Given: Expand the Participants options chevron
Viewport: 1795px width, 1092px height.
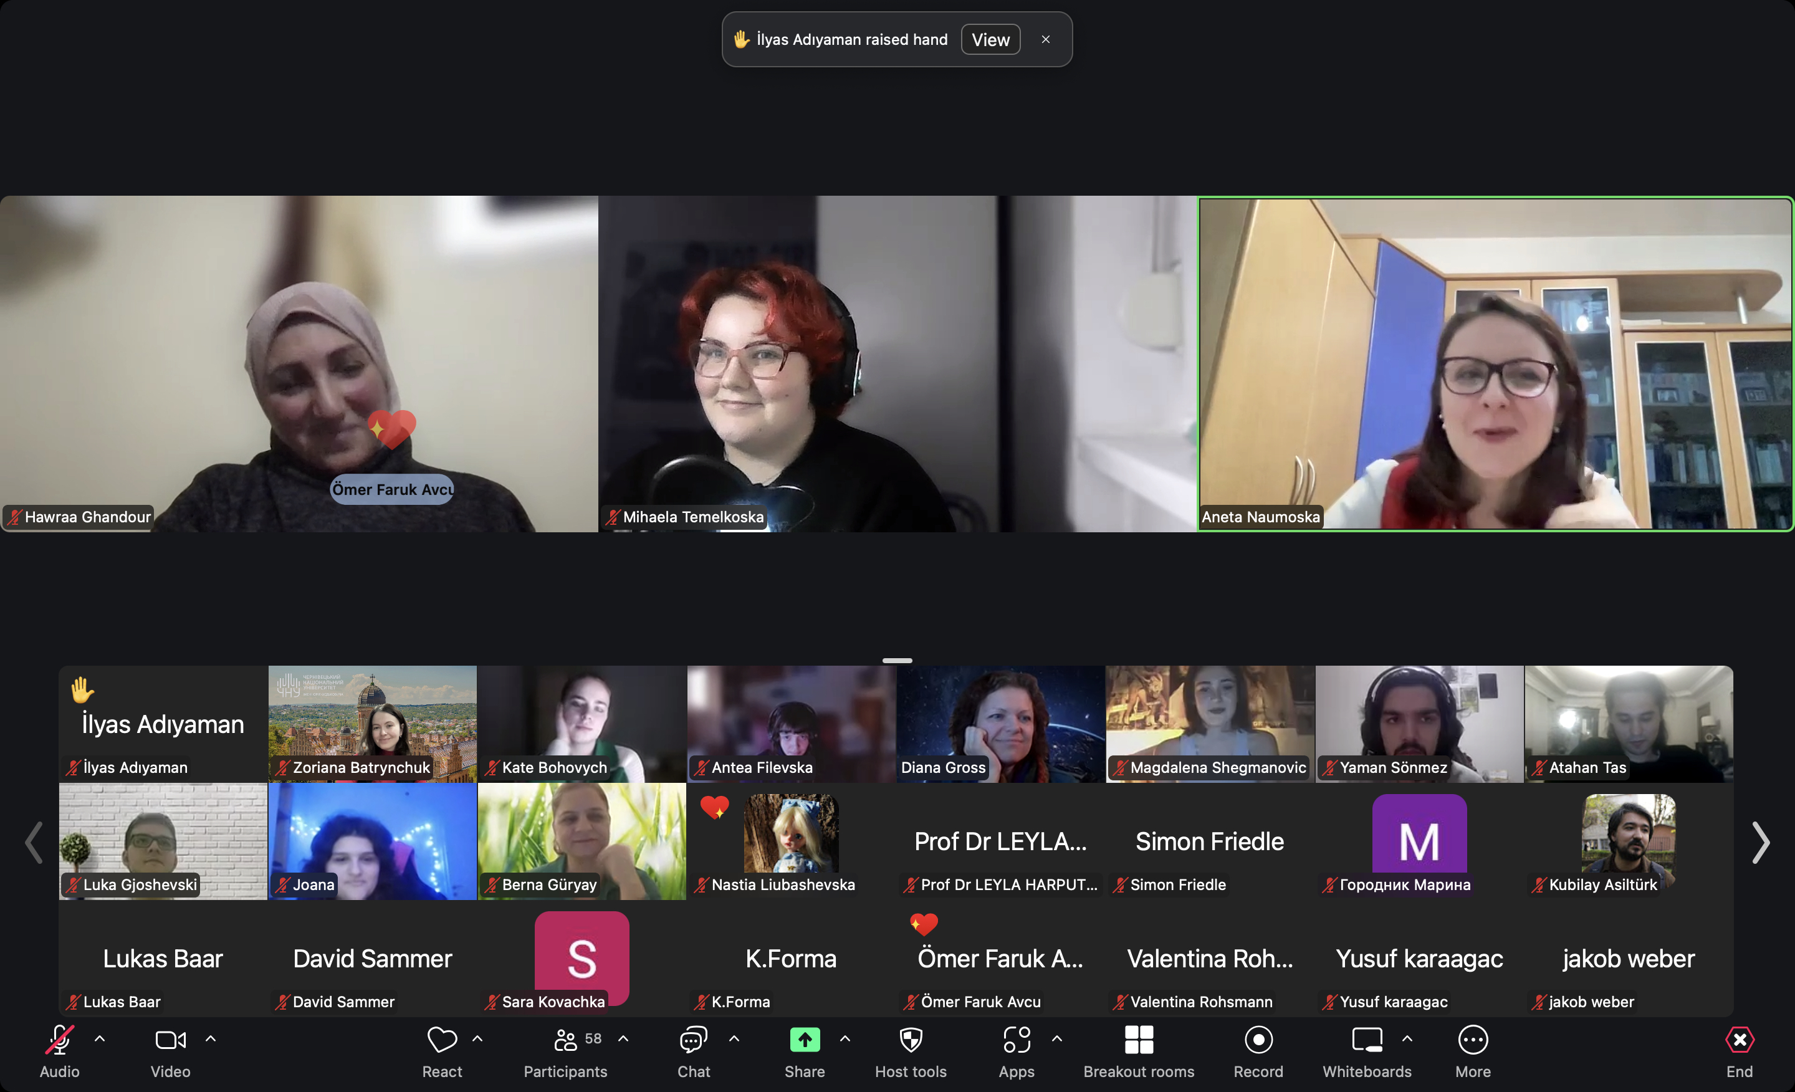Looking at the screenshot, I should coord(624,1038).
